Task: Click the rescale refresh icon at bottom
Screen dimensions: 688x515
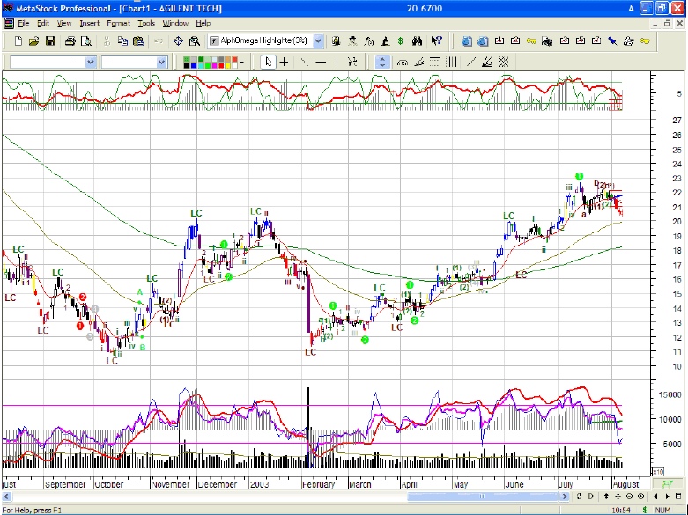Action: 579,497
